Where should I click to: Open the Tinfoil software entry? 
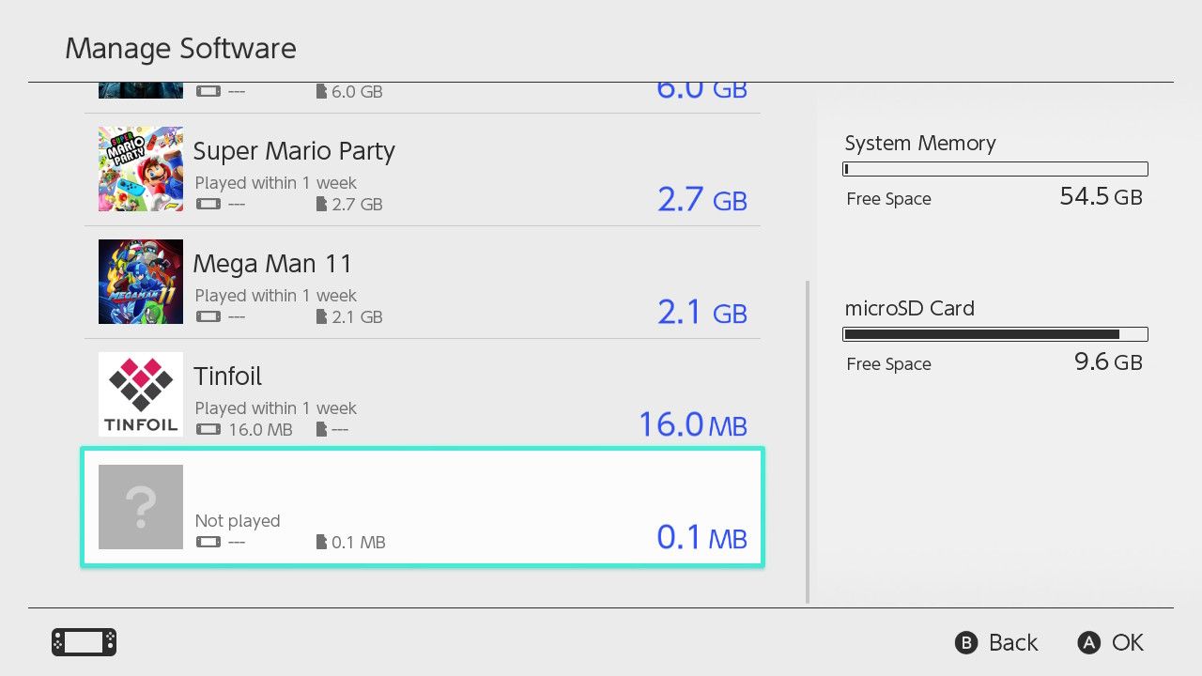pos(423,395)
